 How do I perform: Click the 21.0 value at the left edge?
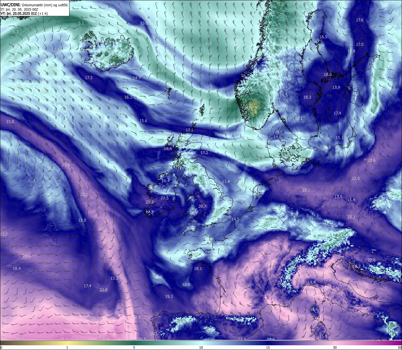click(10, 122)
